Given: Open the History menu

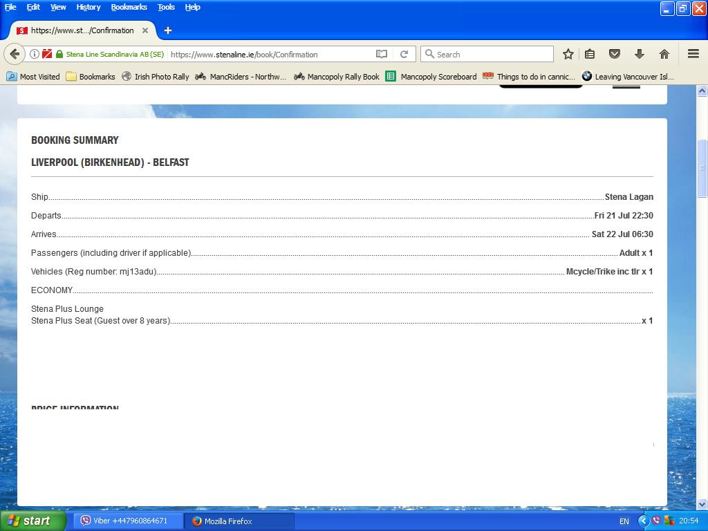Looking at the screenshot, I should 88,7.
